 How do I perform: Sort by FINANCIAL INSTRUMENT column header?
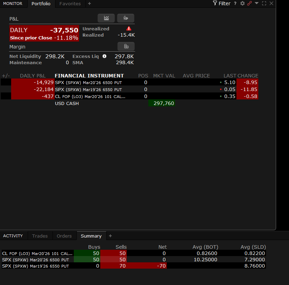point(89,76)
